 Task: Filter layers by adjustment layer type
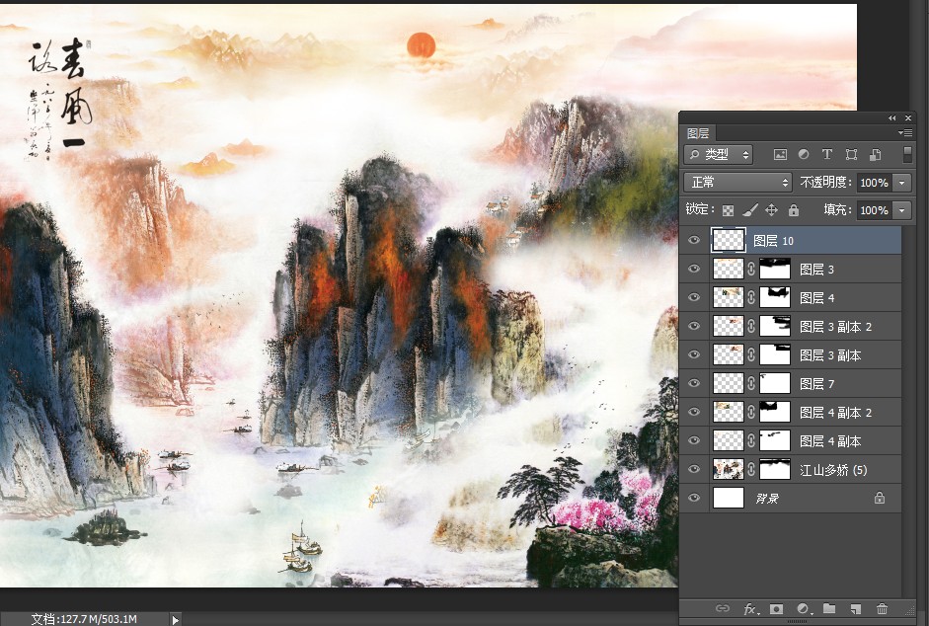pyautogui.click(x=804, y=154)
